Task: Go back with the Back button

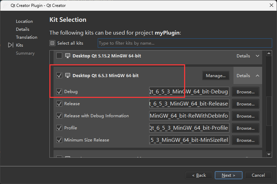Action: [x=199, y=175]
